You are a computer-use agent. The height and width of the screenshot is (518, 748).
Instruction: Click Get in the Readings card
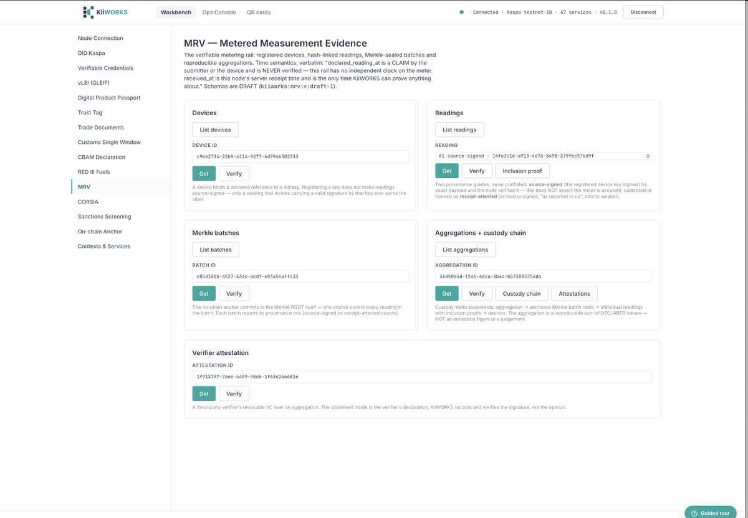tap(447, 171)
